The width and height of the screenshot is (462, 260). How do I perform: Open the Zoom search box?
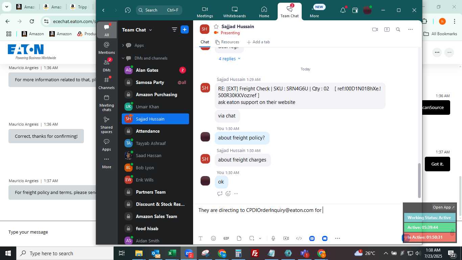(x=159, y=10)
